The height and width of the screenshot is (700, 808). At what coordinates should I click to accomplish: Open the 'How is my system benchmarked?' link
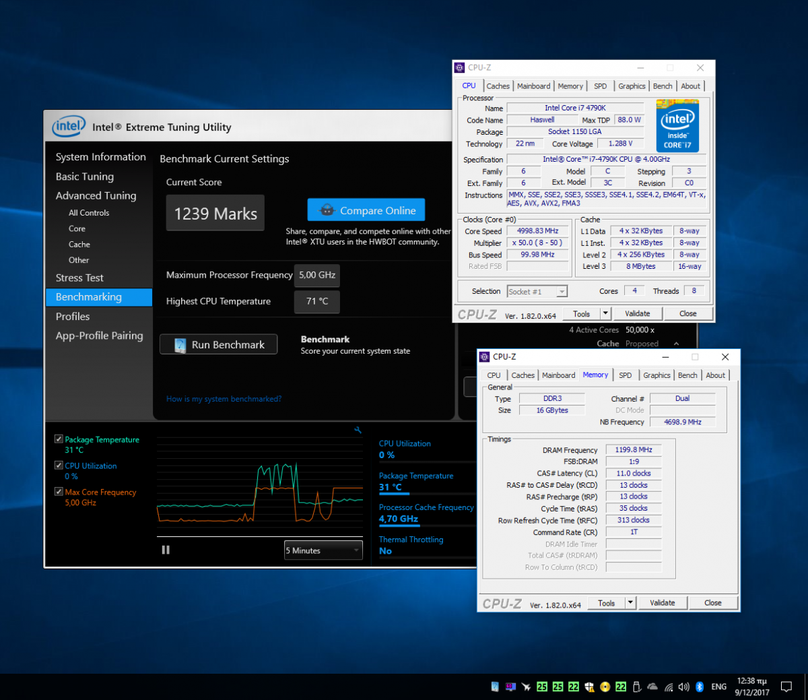coord(224,399)
